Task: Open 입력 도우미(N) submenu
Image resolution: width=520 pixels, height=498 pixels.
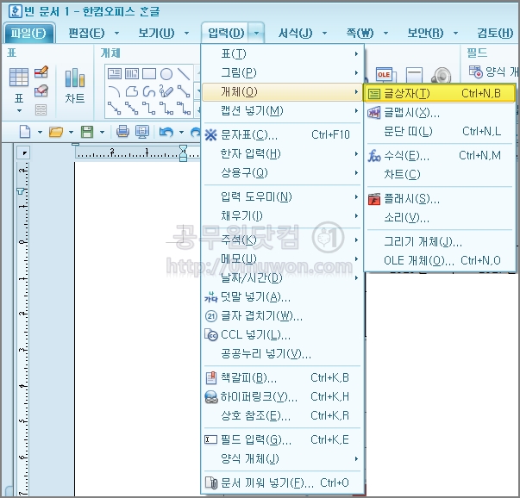Action: pos(282,197)
